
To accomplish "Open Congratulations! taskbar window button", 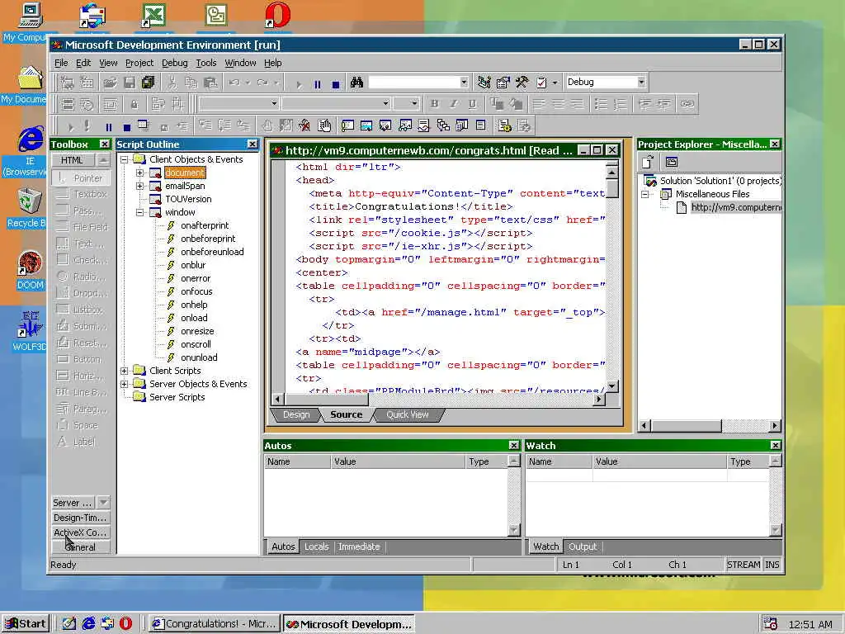I will pyautogui.click(x=215, y=624).
